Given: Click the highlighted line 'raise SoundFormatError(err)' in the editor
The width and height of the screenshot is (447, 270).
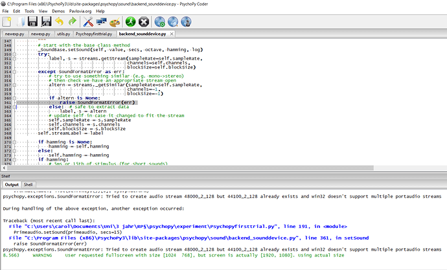Looking at the screenshot, I should [x=97, y=102].
